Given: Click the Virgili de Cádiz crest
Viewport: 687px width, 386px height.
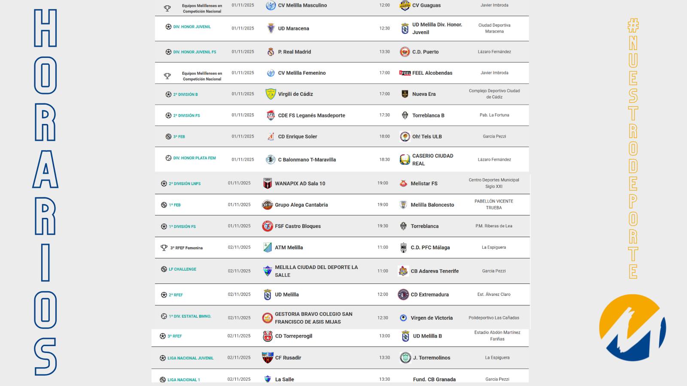Looking at the screenshot, I should tap(271, 94).
